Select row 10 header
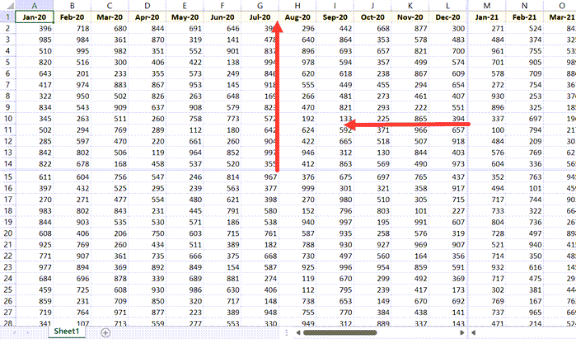The image size is (576, 339). point(6,120)
